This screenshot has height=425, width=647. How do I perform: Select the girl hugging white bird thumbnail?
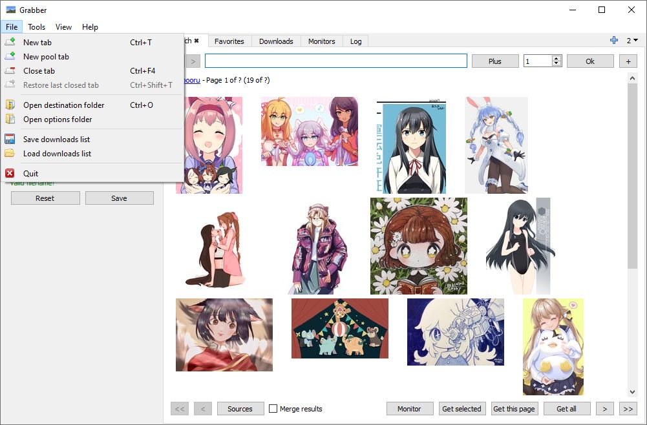(553, 347)
